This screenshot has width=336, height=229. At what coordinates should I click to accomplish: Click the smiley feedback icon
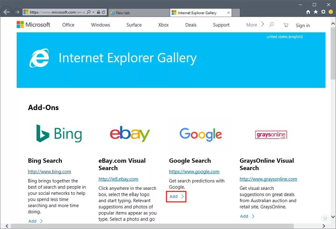[x=331, y=12]
